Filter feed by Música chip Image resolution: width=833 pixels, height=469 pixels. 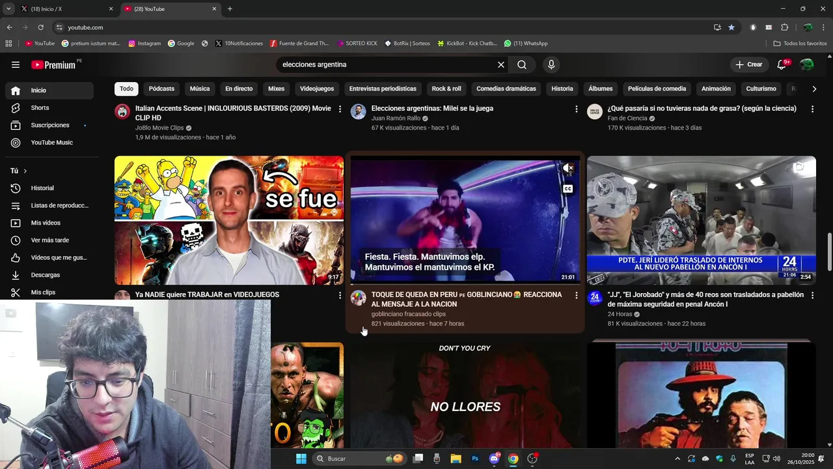pyautogui.click(x=200, y=89)
